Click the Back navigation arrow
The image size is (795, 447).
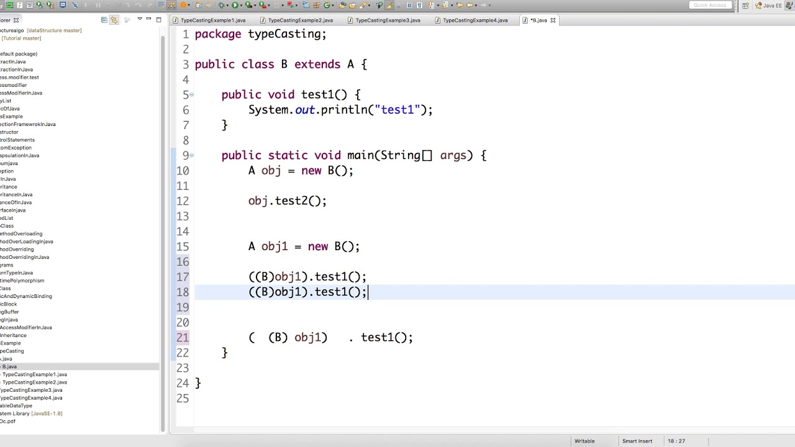[x=470, y=5]
